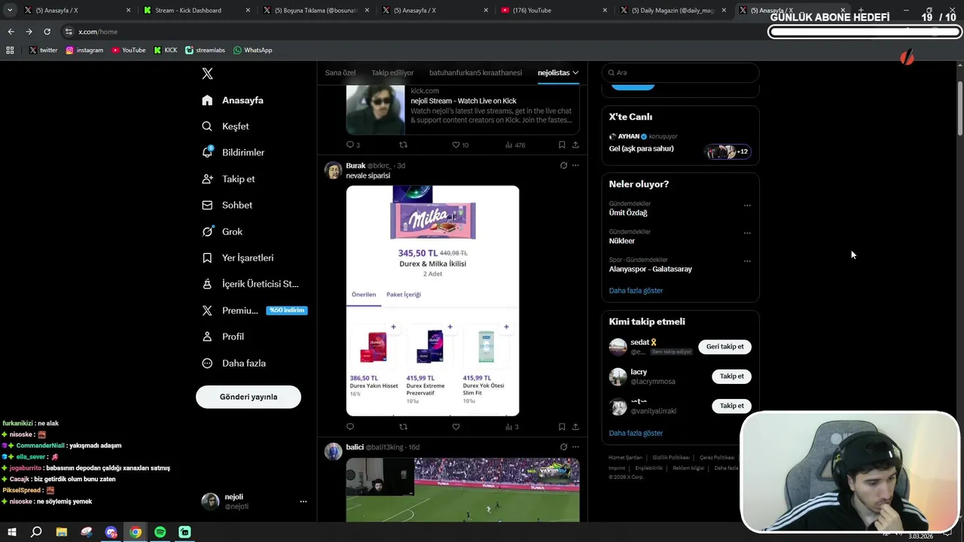
Task: Click the Ara search field
Action: pos(680,72)
